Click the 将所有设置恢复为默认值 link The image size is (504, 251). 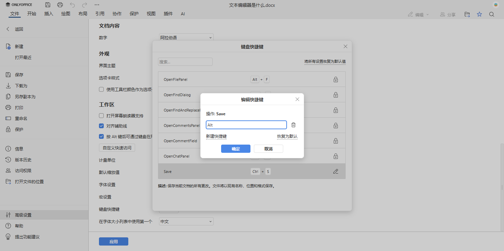coord(325,61)
